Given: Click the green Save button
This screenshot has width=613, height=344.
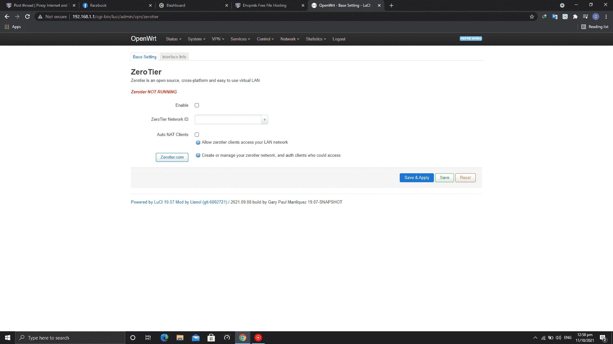Looking at the screenshot, I should tap(444, 178).
